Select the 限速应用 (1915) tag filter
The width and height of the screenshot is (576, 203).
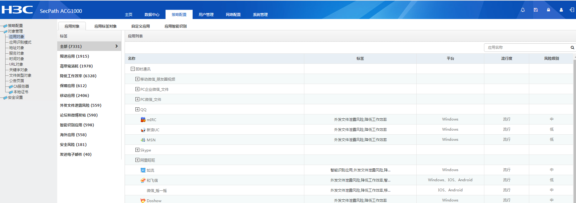pyautogui.click(x=74, y=56)
